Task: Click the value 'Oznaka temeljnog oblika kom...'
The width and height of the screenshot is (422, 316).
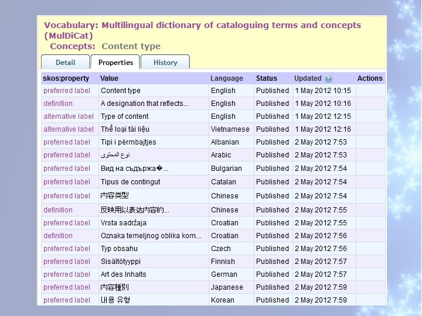Action: point(151,236)
